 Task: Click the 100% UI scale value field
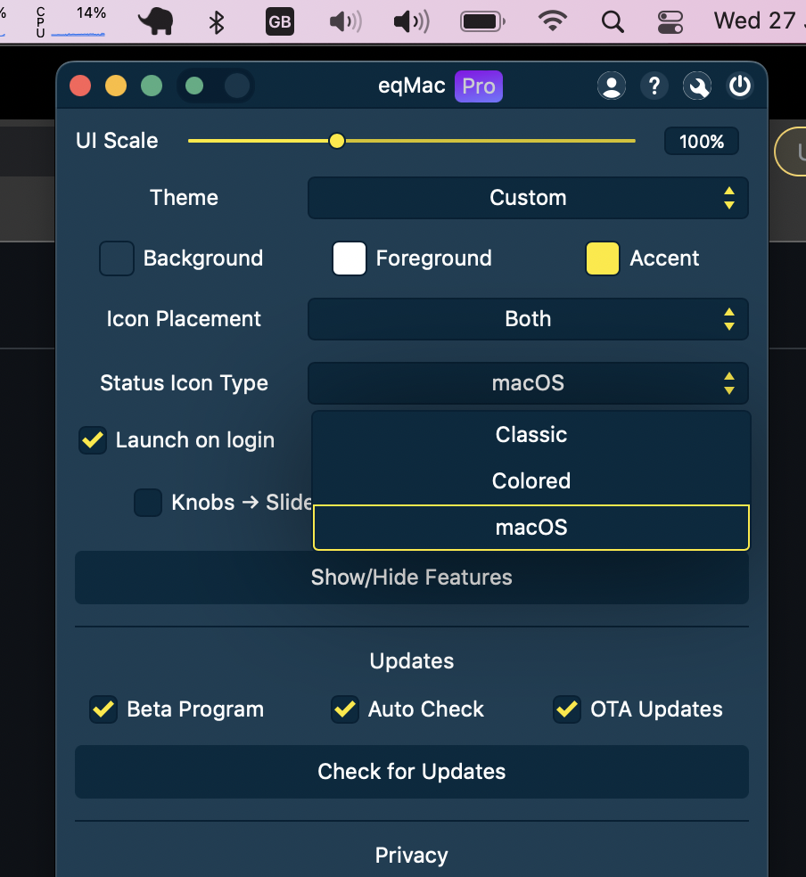pos(702,141)
